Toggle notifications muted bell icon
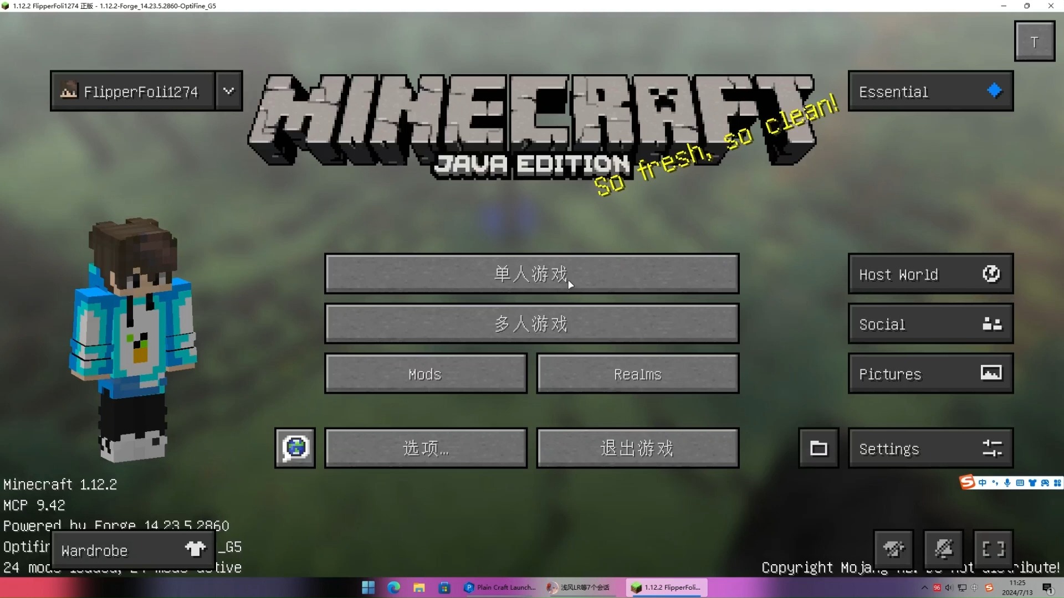Image resolution: width=1064 pixels, height=598 pixels. click(x=943, y=549)
